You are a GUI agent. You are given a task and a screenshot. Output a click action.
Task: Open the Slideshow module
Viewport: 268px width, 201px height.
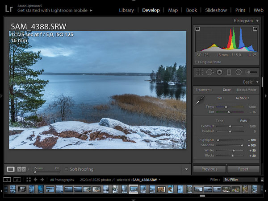click(216, 10)
